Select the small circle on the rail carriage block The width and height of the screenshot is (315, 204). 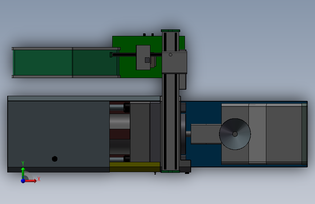[170, 54]
